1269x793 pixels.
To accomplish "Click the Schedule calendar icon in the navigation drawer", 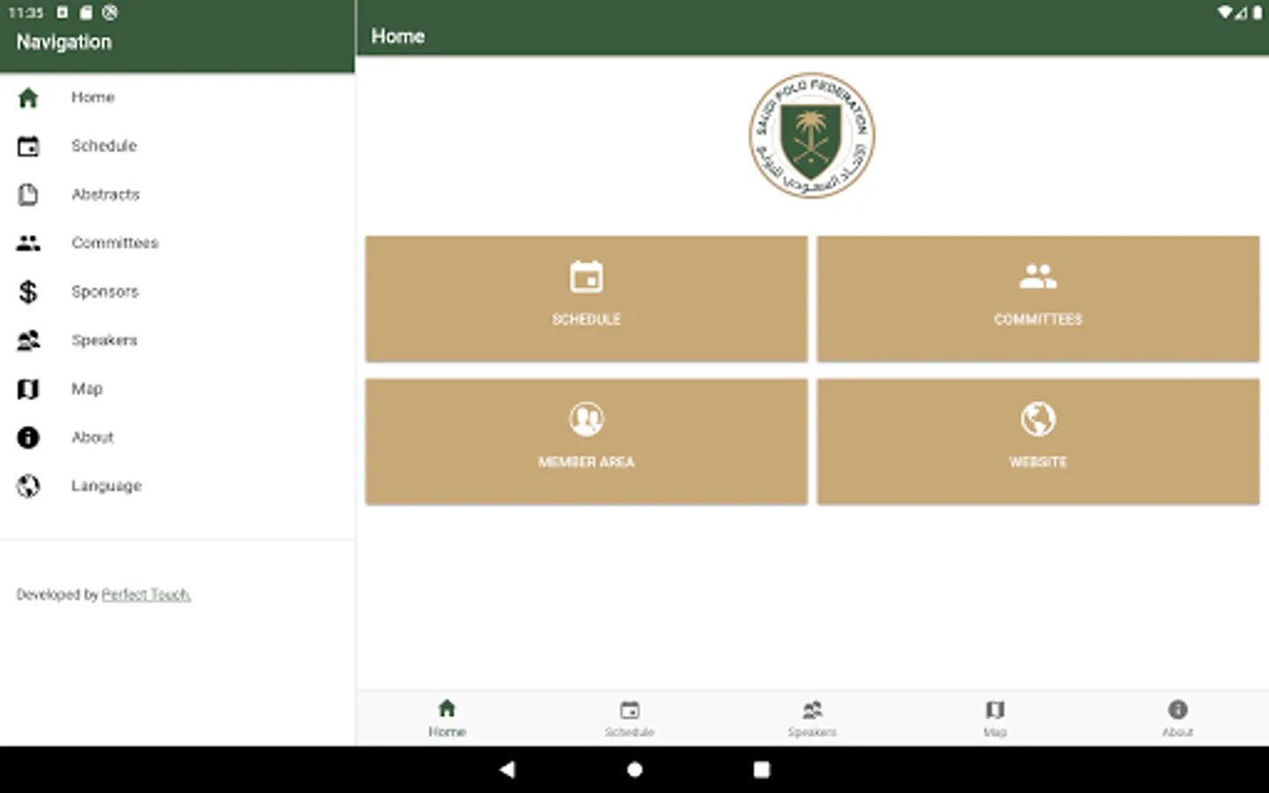I will pyautogui.click(x=28, y=146).
